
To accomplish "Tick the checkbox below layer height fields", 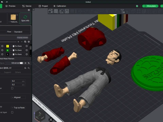I will click(12, 88).
